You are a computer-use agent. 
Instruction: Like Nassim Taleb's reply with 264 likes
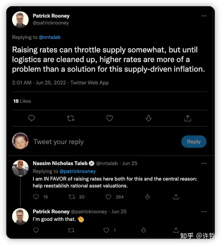(108, 197)
